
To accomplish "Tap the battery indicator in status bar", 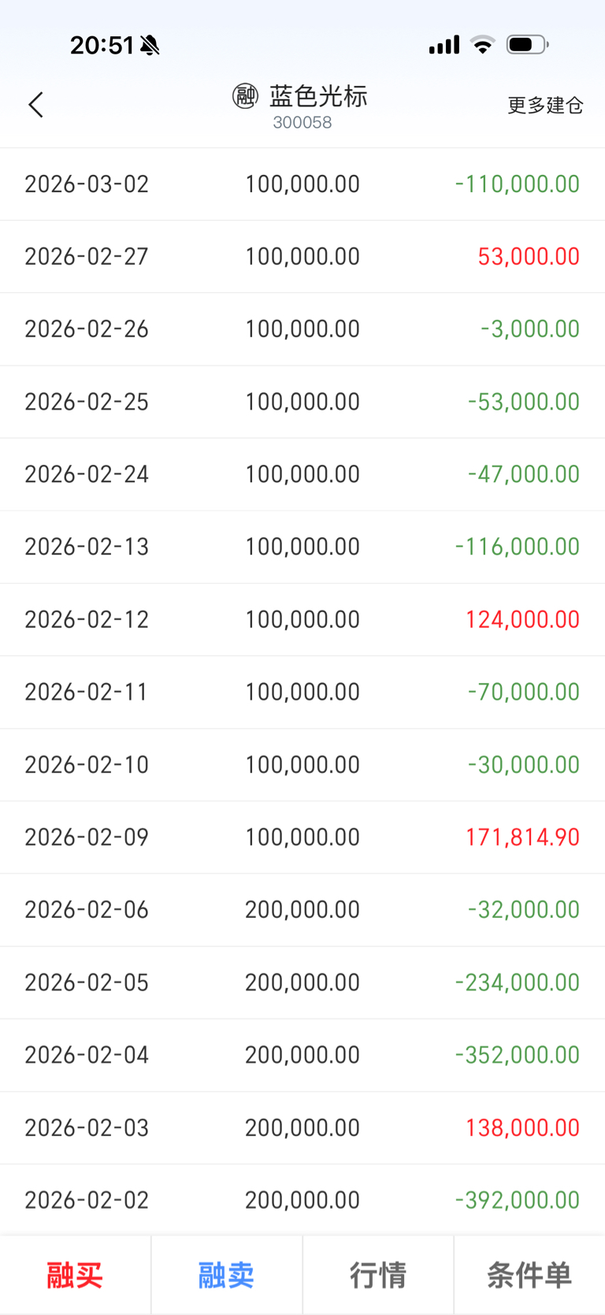I will tap(527, 45).
